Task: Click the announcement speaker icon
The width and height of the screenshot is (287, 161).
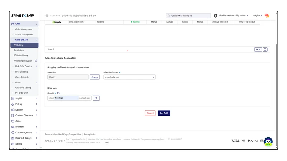Action: (47, 16)
